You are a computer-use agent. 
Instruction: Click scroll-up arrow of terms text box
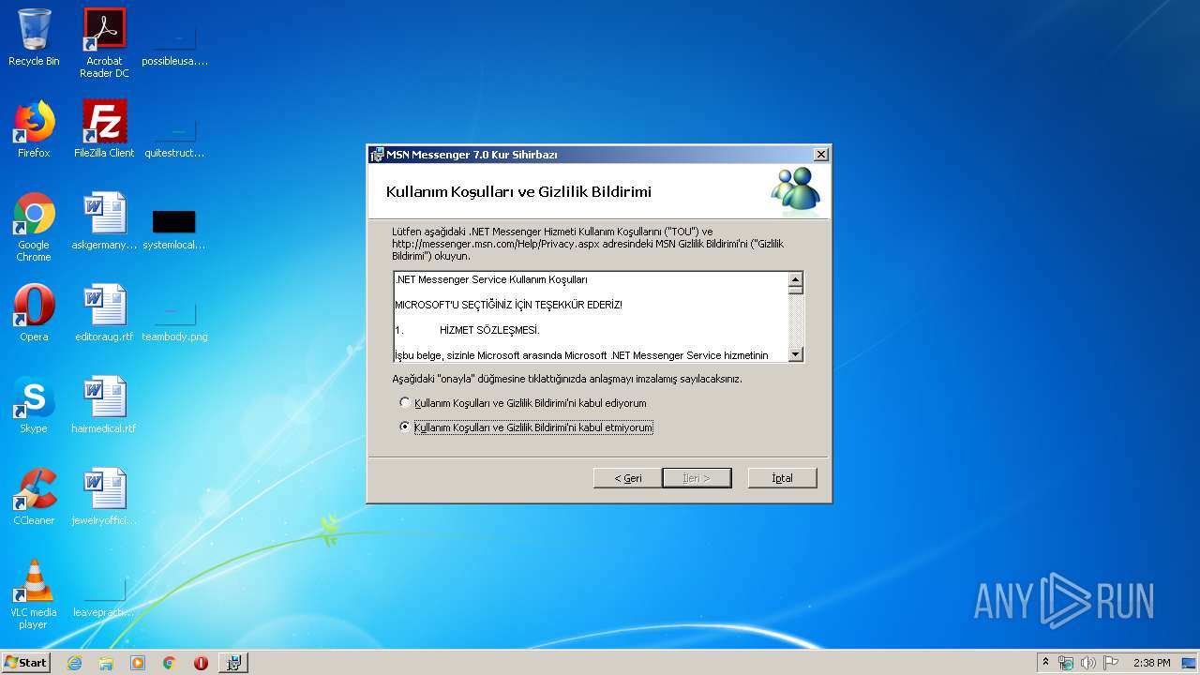pyautogui.click(x=796, y=279)
